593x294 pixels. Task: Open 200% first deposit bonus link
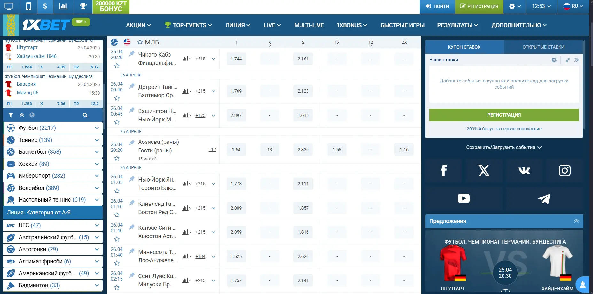[x=504, y=129]
